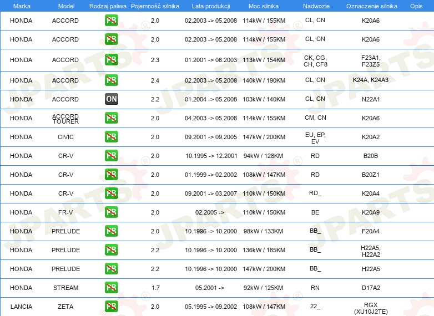Click the power value 92kW / 125KM
Viewport: 434px width, 316px height.
click(263, 288)
